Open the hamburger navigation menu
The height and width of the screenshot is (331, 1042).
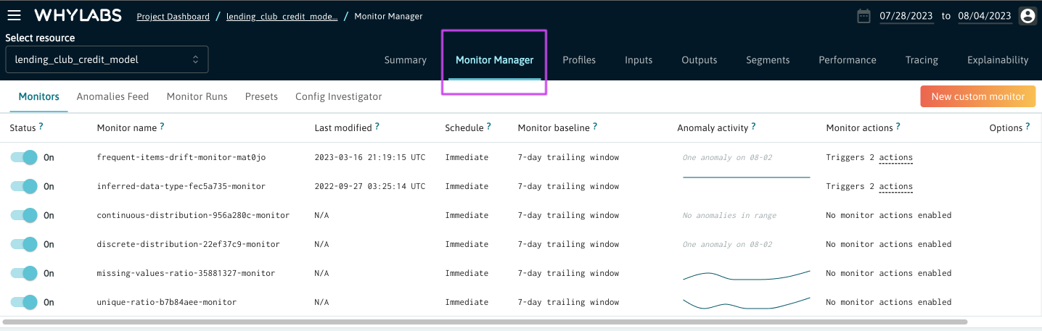point(14,15)
